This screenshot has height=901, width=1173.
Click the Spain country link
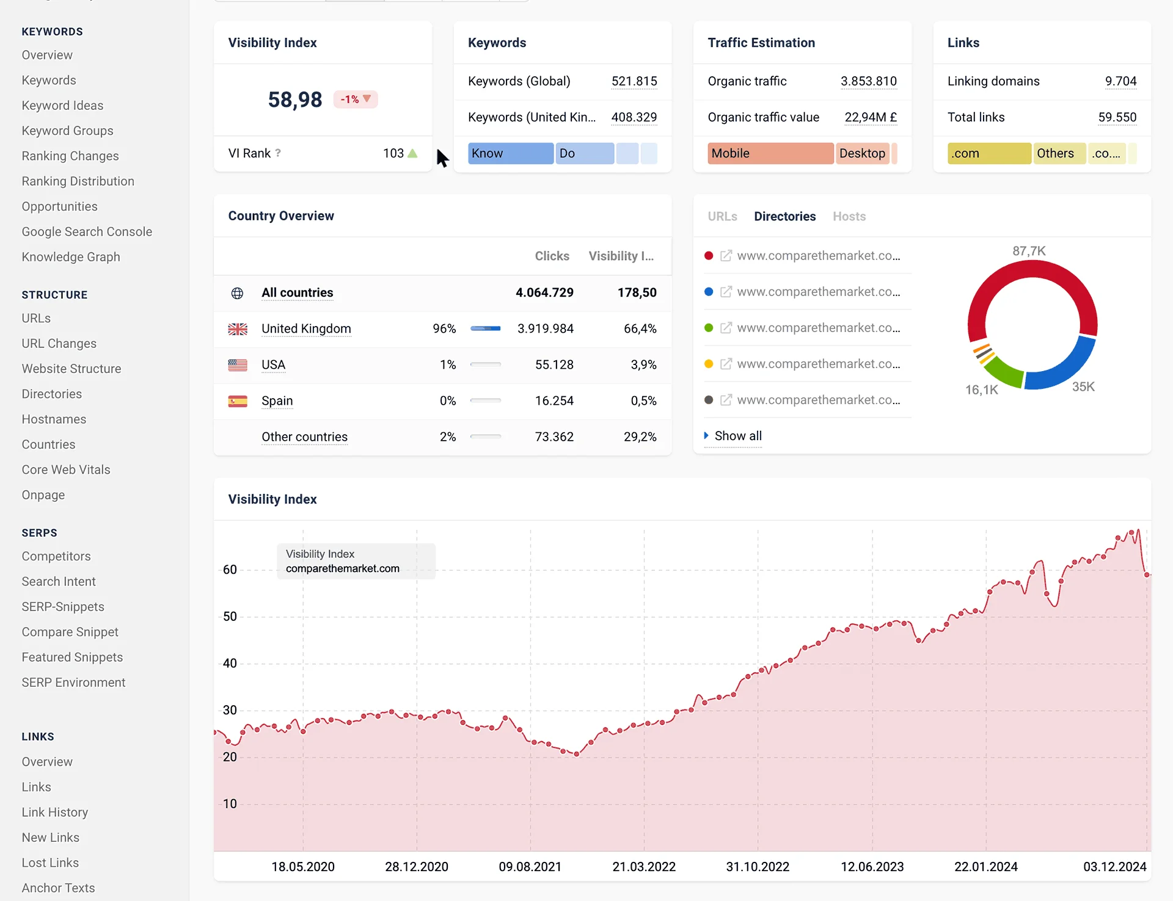pos(277,401)
